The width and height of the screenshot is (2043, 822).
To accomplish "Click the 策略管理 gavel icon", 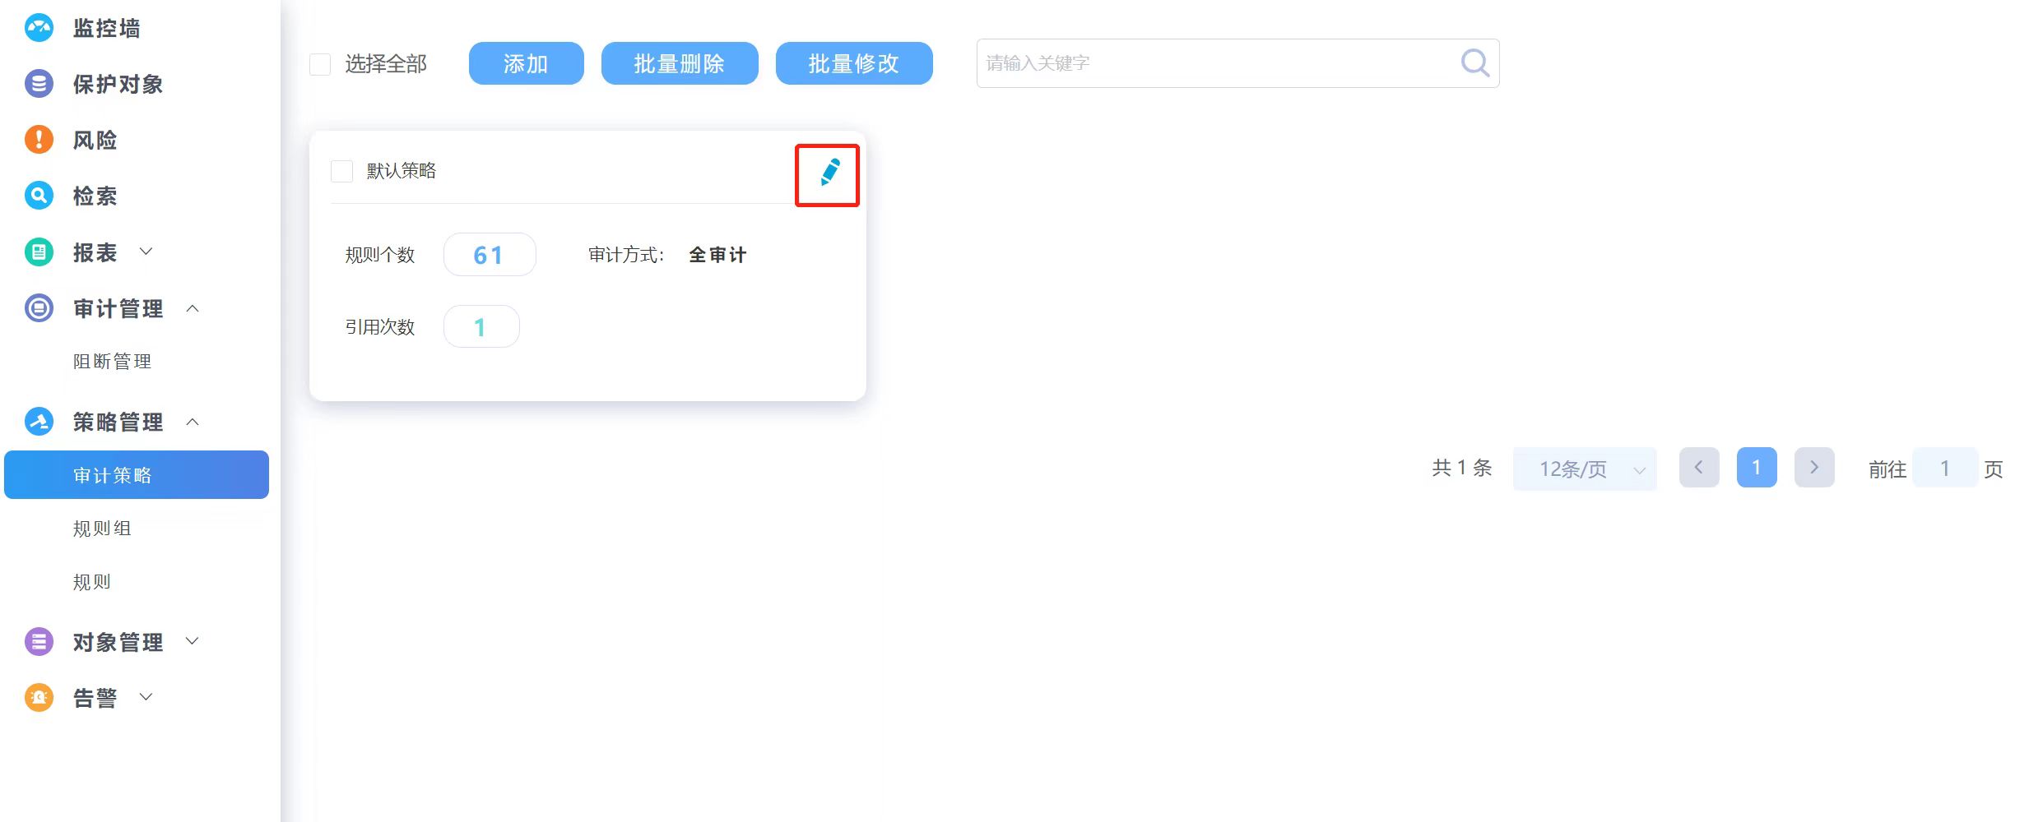I will coord(39,422).
